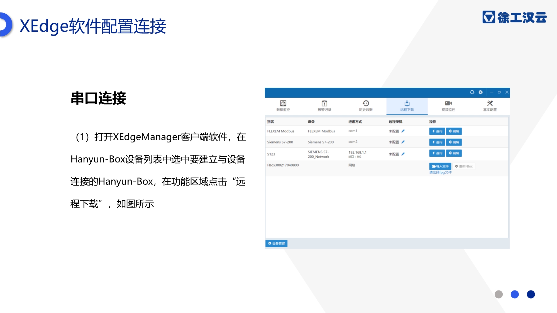Image resolution: width=557 pixels, height=313 pixels.
Task: Click the 导入文件 button
Action: (x=440, y=166)
